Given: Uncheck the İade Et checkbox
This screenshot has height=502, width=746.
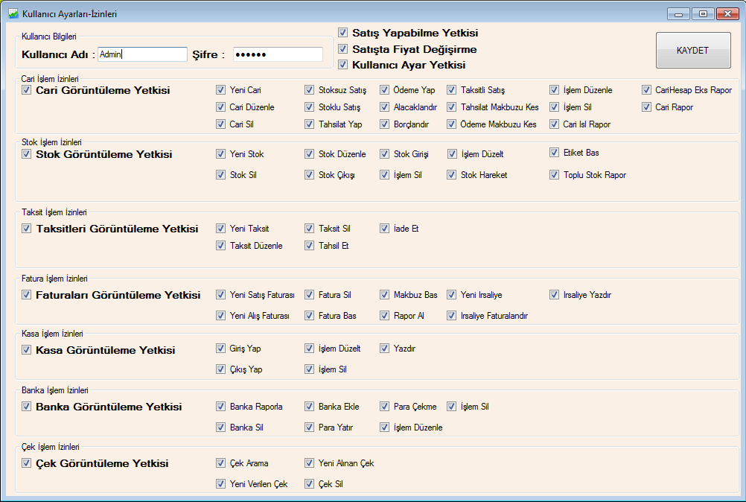Looking at the screenshot, I should [x=385, y=229].
